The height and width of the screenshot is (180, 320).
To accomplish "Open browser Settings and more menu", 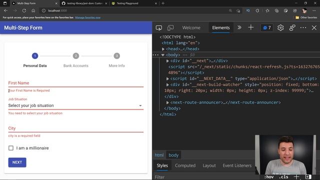I will click(x=314, y=10).
